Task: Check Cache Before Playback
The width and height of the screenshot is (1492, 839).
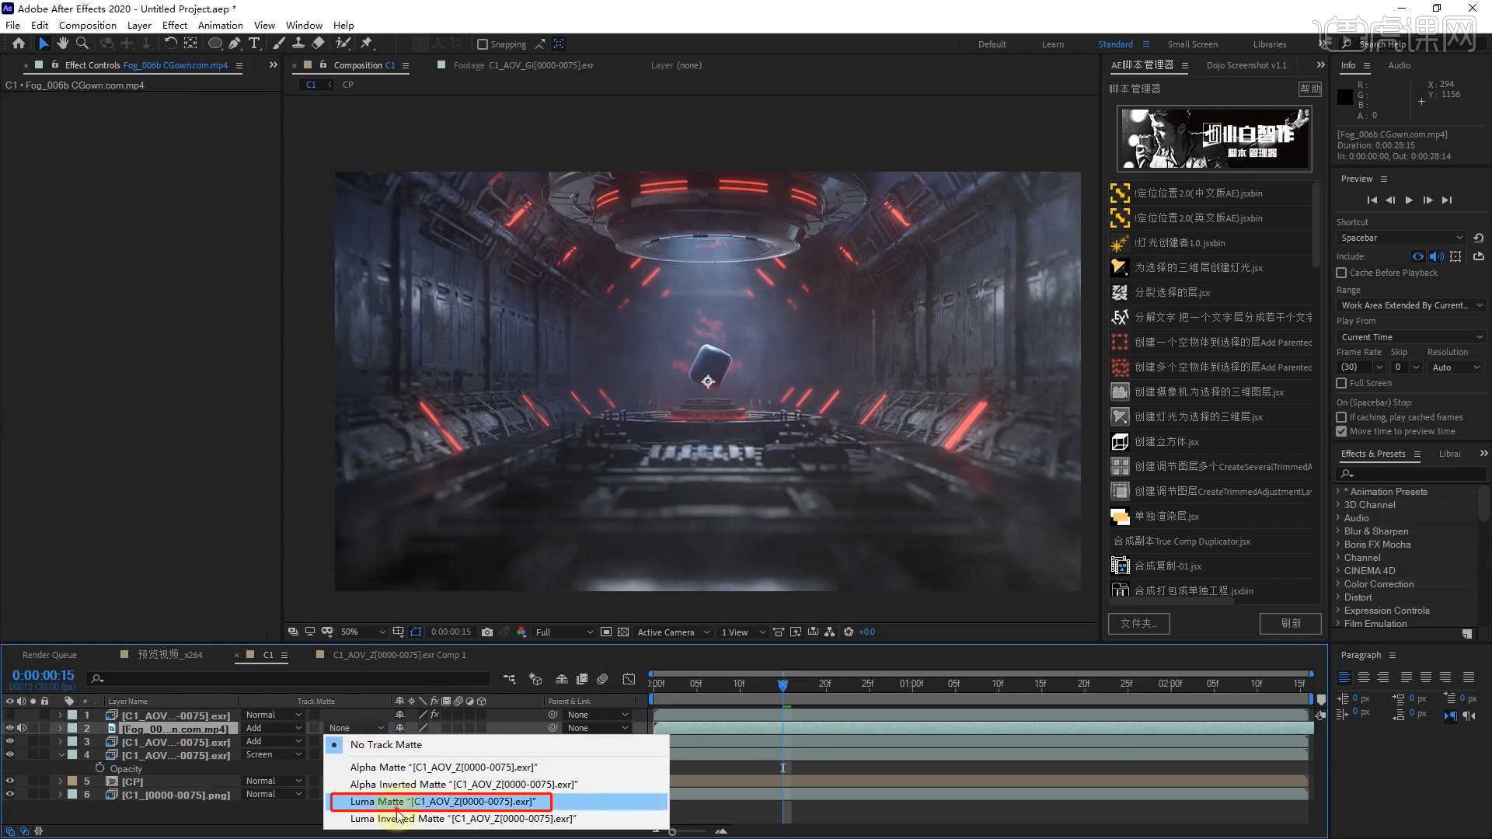Action: tap(1341, 273)
